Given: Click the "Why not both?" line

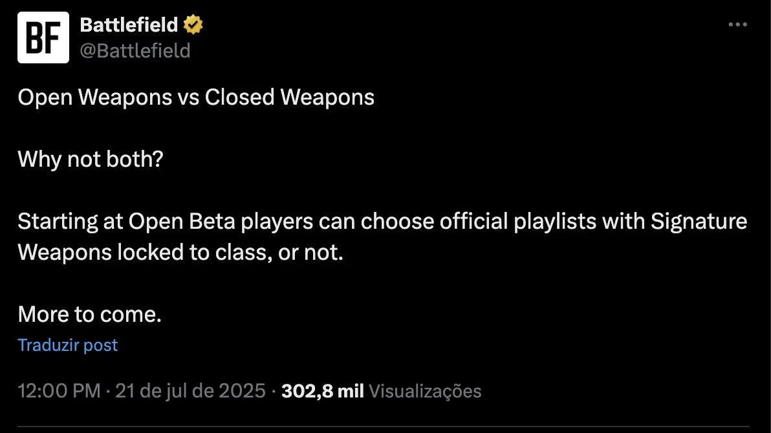Looking at the screenshot, I should (91, 159).
